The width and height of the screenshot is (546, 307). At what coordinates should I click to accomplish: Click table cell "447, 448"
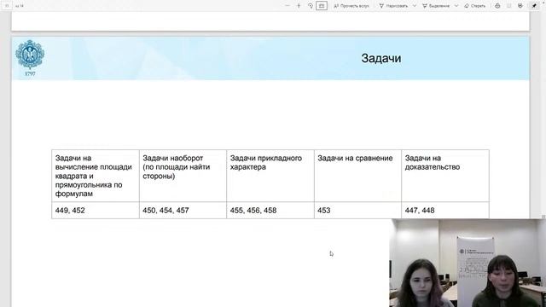point(445,211)
